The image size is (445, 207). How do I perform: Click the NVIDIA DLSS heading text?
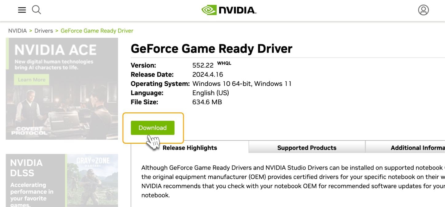(26, 168)
